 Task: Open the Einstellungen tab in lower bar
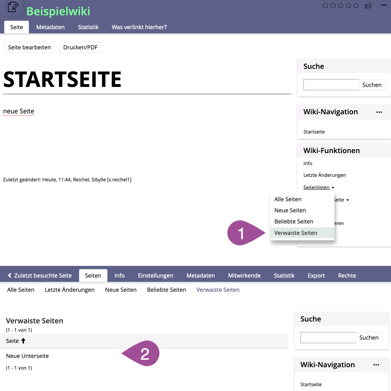tap(155, 276)
